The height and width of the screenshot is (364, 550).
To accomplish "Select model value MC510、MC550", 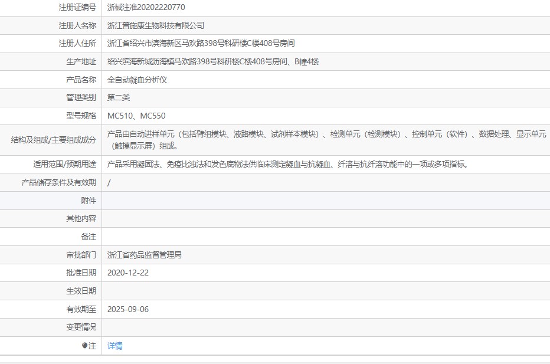I will tap(136, 116).
